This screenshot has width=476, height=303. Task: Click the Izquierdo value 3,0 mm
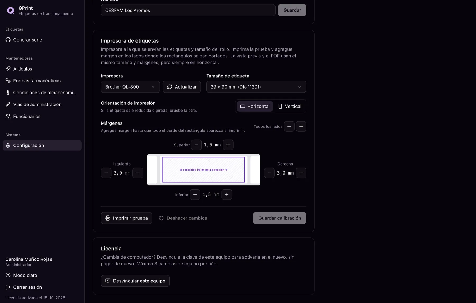pyautogui.click(x=122, y=173)
